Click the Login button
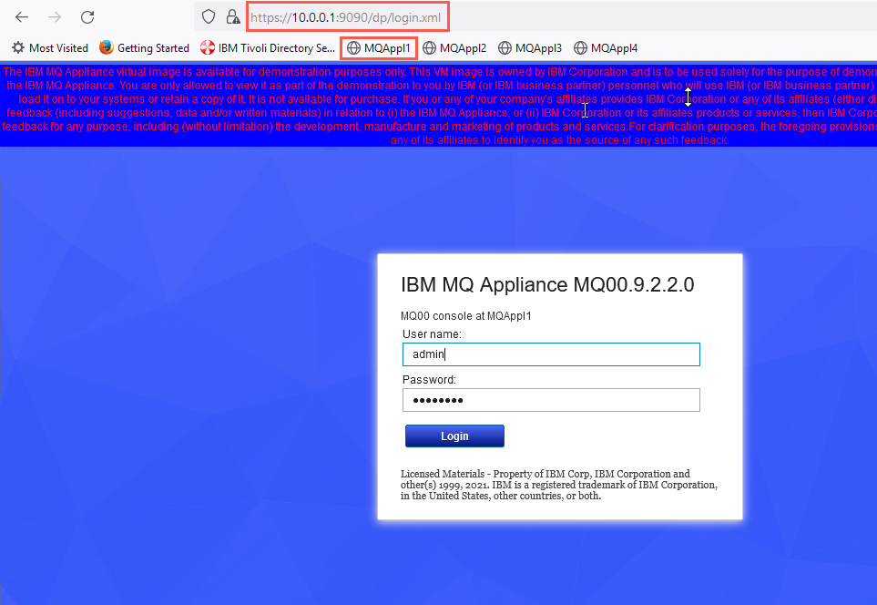 pyautogui.click(x=454, y=436)
